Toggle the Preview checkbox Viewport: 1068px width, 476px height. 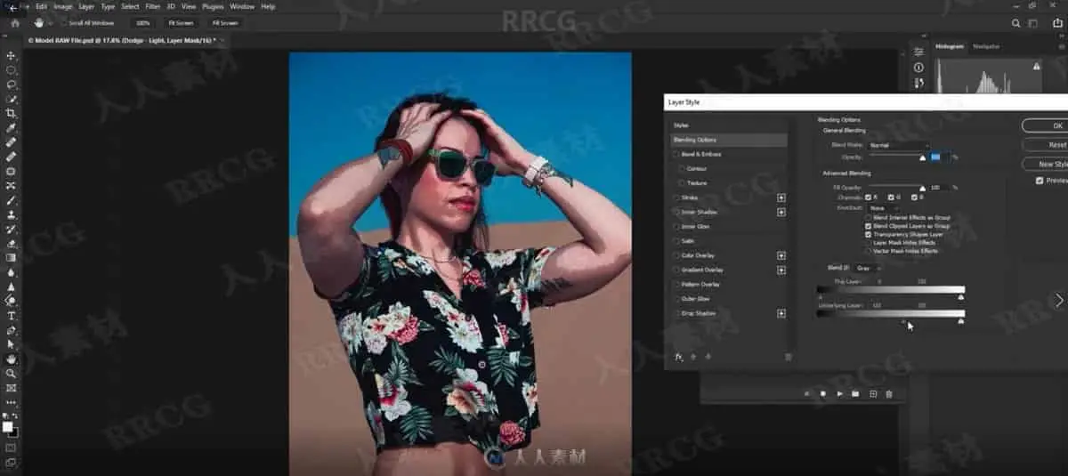pyautogui.click(x=1040, y=181)
